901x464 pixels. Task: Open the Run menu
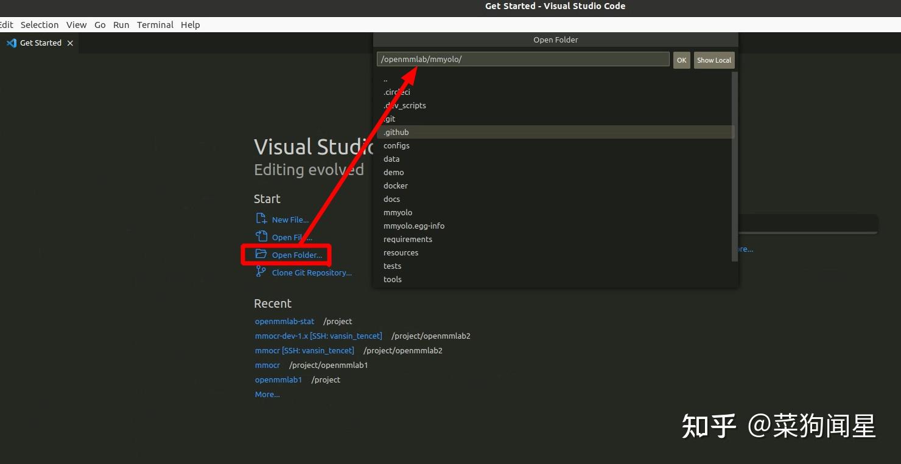[x=121, y=24]
